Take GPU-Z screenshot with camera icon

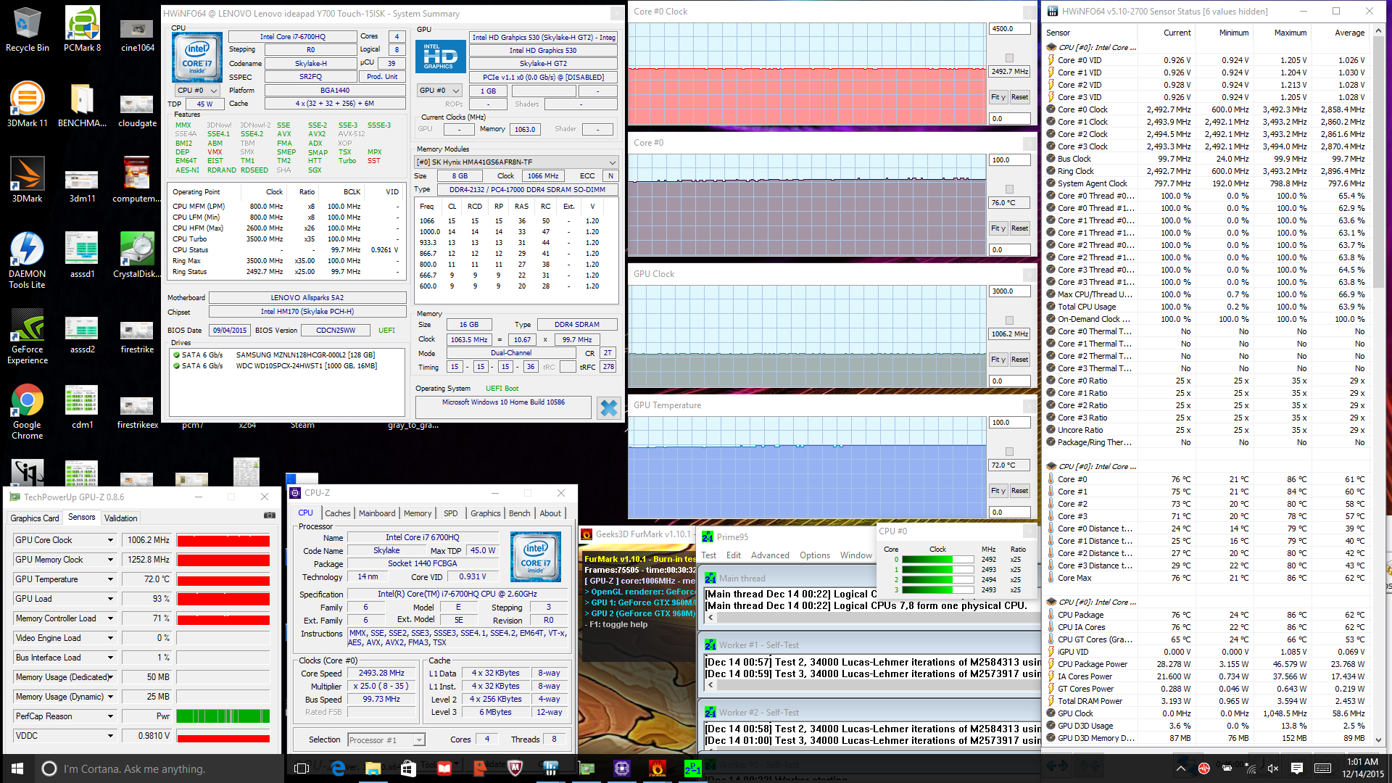270,515
